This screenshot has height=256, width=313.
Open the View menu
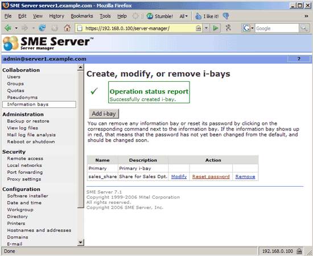pyautogui.click(x=38, y=16)
